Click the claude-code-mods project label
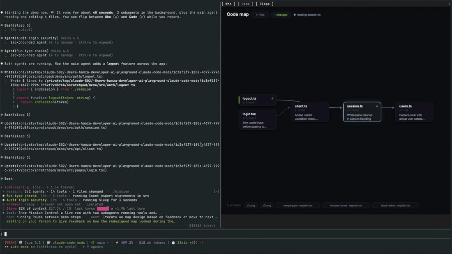 69,243
